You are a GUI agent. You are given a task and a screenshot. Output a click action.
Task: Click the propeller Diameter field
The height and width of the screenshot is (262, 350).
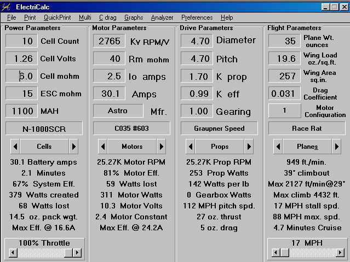[x=197, y=40]
